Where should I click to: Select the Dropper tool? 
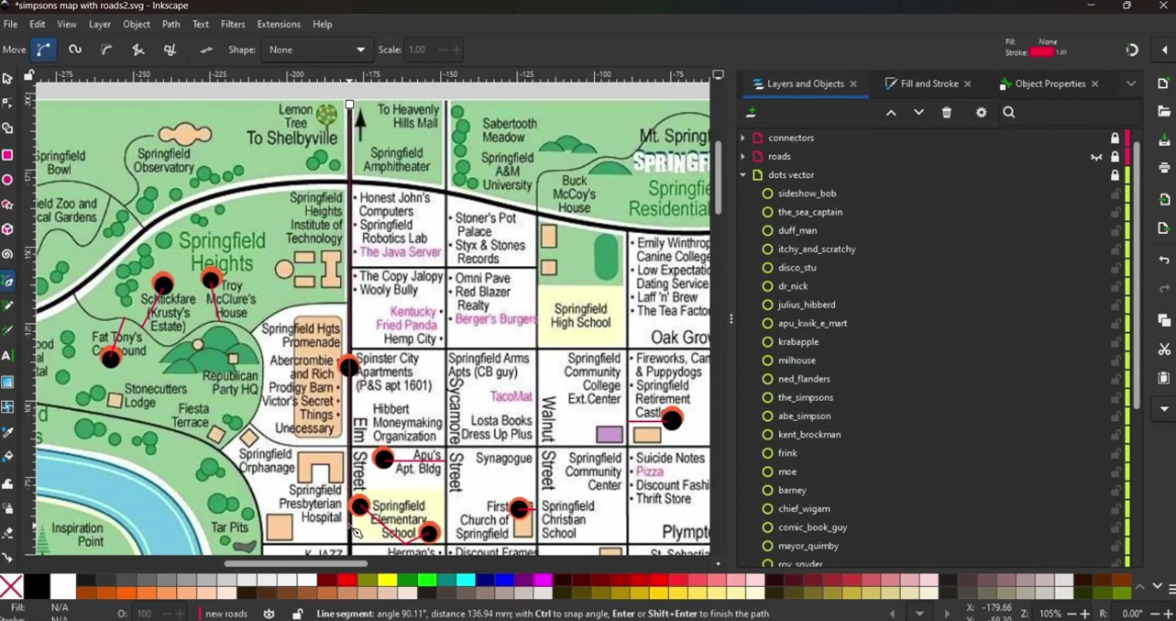coord(5,431)
